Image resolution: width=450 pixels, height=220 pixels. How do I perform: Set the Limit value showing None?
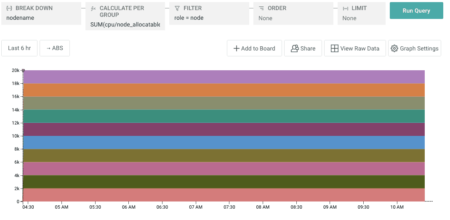[349, 18]
